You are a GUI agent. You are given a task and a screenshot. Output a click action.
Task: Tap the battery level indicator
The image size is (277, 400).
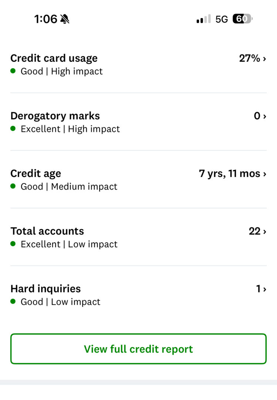coord(242,19)
